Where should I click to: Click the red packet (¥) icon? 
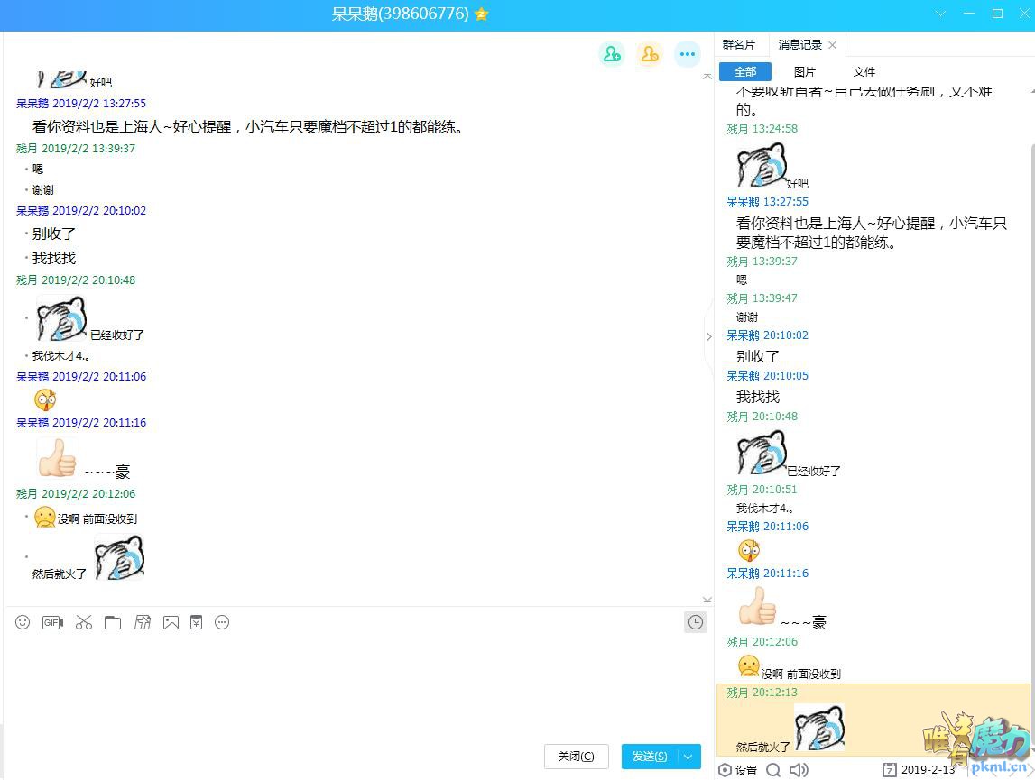196,622
